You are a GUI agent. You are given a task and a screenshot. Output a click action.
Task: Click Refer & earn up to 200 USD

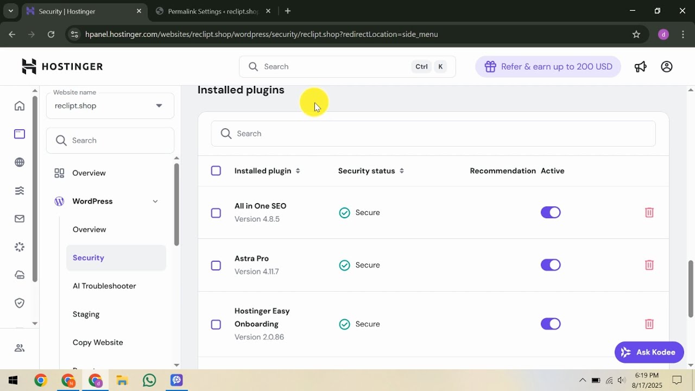click(548, 66)
